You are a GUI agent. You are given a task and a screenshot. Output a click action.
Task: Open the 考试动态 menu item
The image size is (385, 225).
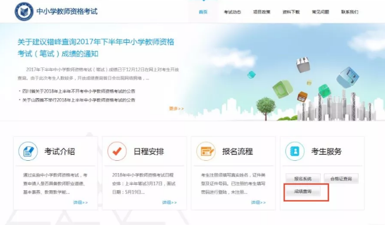click(x=233, y=12)
